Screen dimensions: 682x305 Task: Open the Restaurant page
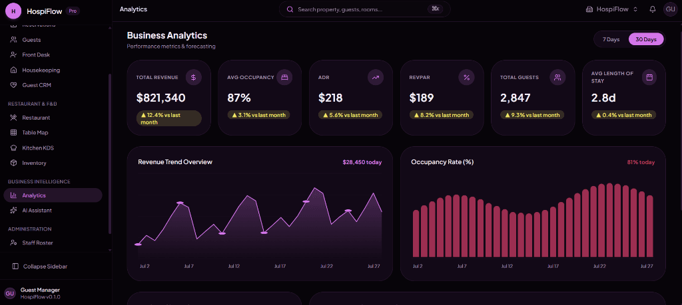point(53,118)
